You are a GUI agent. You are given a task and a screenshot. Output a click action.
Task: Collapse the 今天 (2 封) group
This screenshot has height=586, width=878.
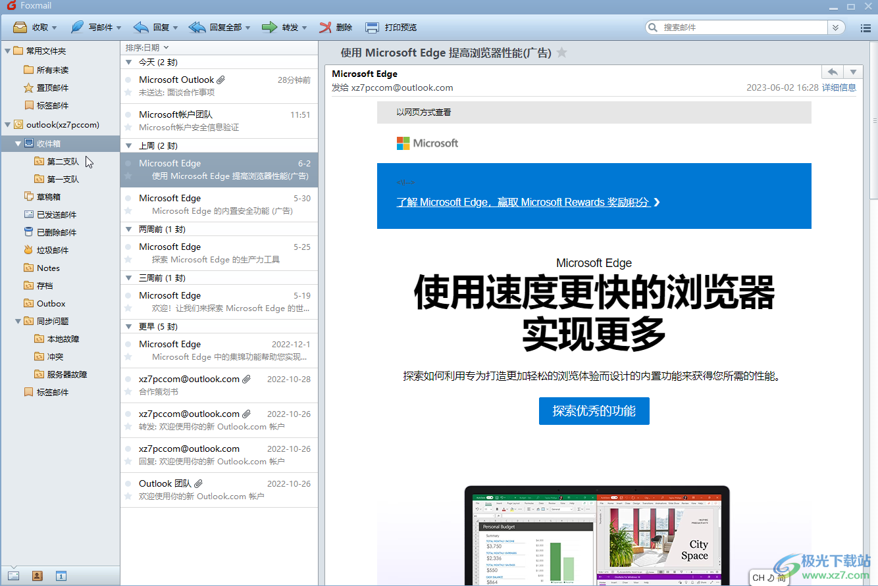coord(128,62)
